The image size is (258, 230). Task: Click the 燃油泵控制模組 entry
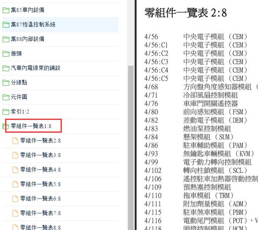[207, 129]
